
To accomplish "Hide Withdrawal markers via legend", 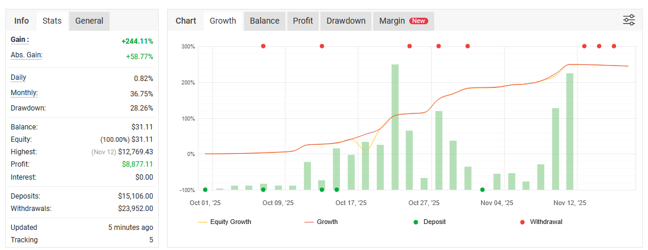I will [x=541, y=222].
